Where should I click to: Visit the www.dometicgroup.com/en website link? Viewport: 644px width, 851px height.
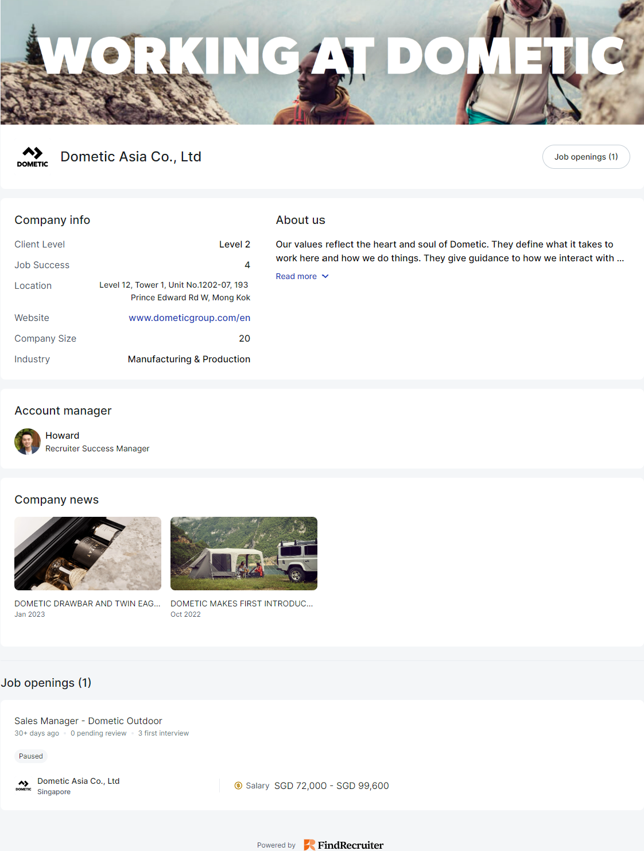point(189,318)
